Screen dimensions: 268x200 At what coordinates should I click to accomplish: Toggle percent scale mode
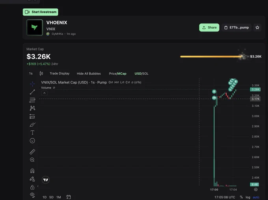click(241, 197)
